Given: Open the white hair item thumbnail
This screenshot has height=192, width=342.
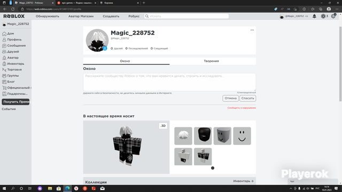Looking at the screenshot, I should (183, 136).
